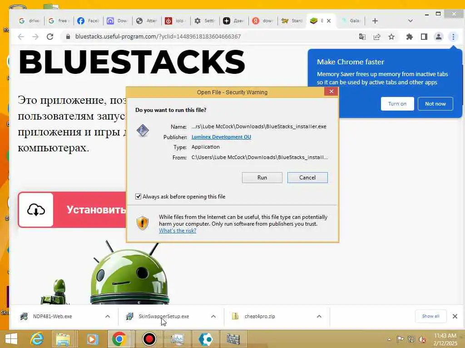Reload the current page

click(50, 37)
